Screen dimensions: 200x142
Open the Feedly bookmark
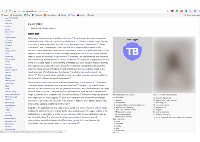(x=62, y=15)
